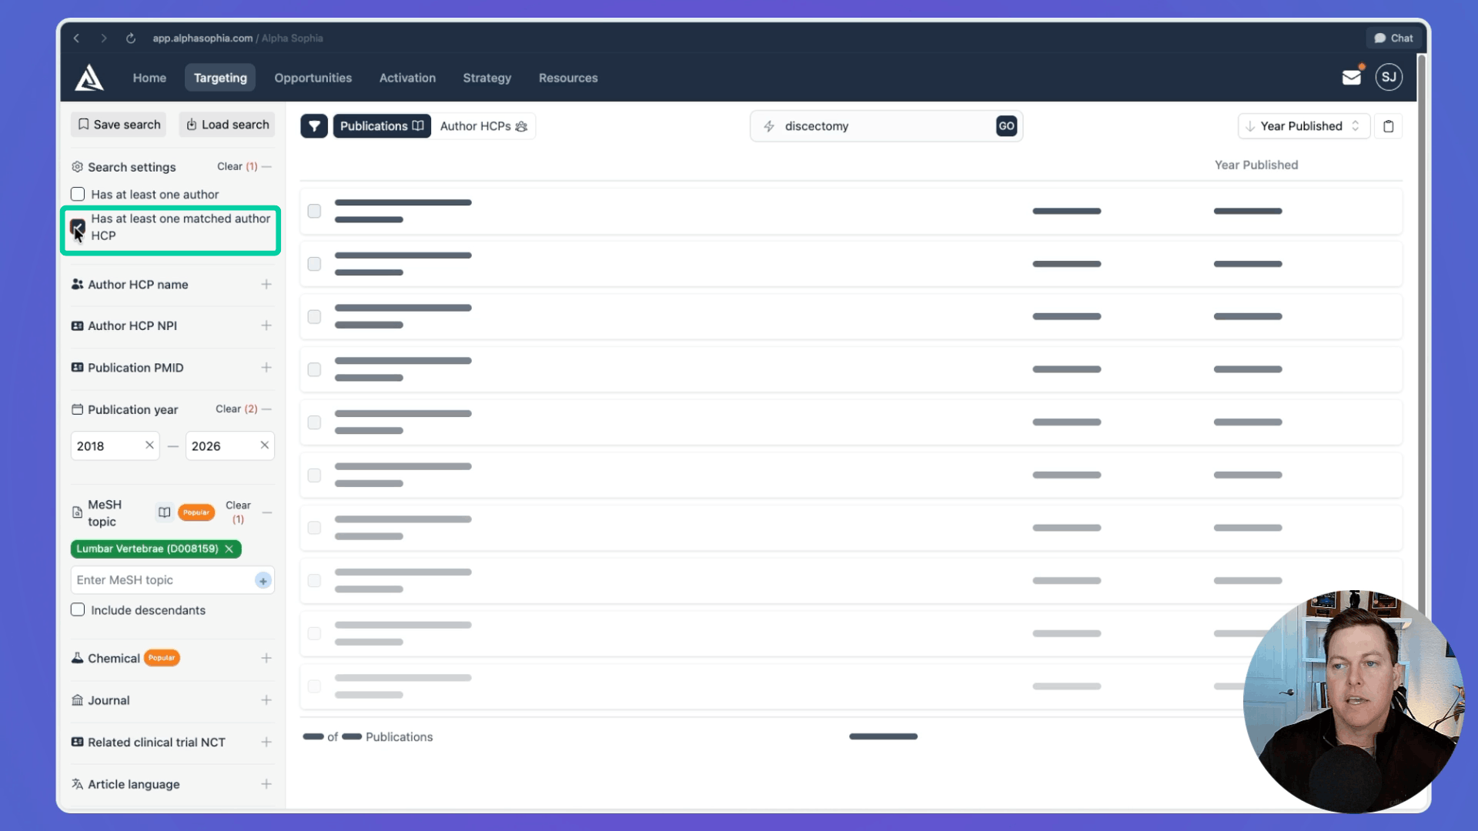Expand the Author HCP name filter

point(266,284)
